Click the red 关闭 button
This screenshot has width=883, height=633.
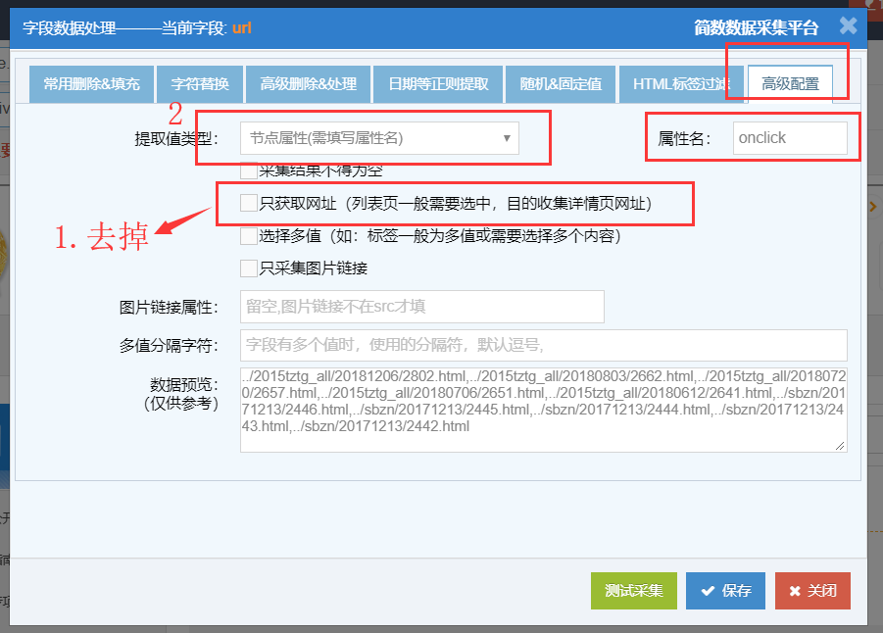(812, 591)
